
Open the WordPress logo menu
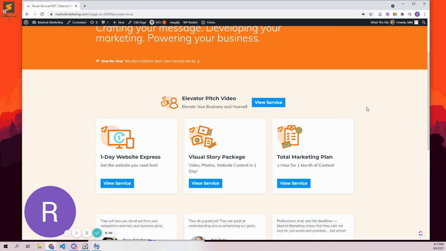(26, 22)
